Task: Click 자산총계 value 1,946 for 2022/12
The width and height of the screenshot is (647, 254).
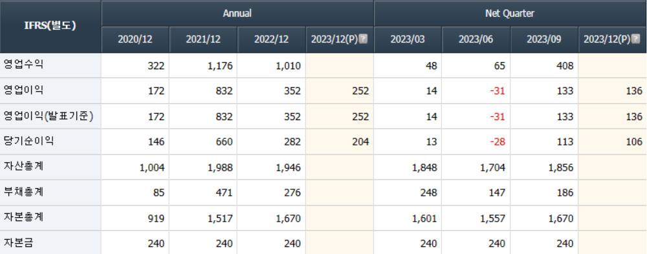Action: [288, 167]
